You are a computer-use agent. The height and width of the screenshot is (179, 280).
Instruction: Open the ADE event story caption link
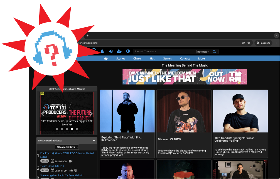[67, 123]
